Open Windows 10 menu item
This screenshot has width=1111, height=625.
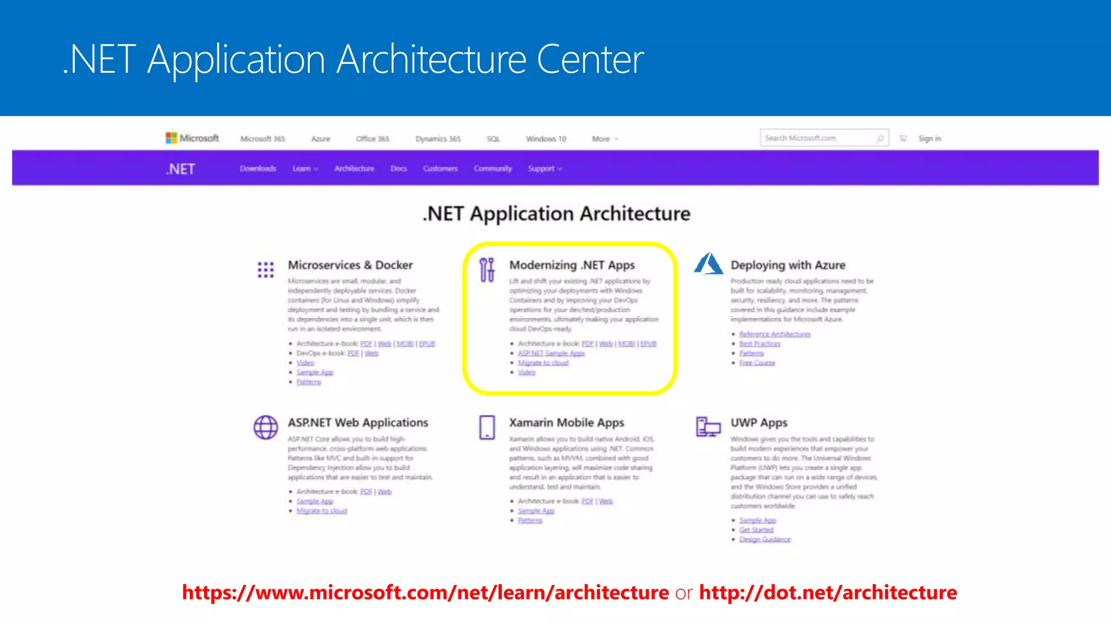click(x=546, y=139)
